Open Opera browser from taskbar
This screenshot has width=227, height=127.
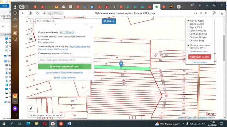[44, 124]
